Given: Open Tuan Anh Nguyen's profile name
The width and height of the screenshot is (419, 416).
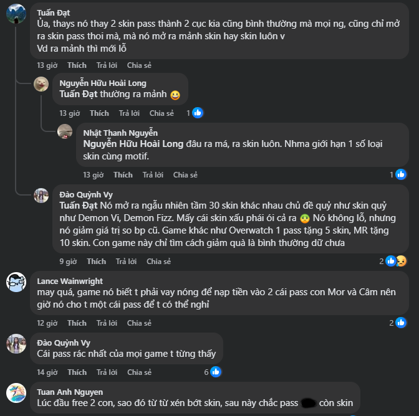Looking at the screenshot, I should 70,392.
